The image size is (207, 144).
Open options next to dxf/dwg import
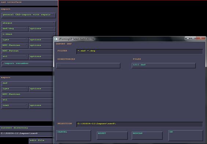[x=42, y=29]
